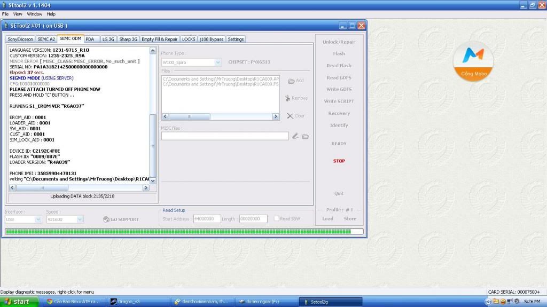This screenshot has width=547, height=307.
Task: Switch to the j108 Bypass tab
Action: coord(212,40)
